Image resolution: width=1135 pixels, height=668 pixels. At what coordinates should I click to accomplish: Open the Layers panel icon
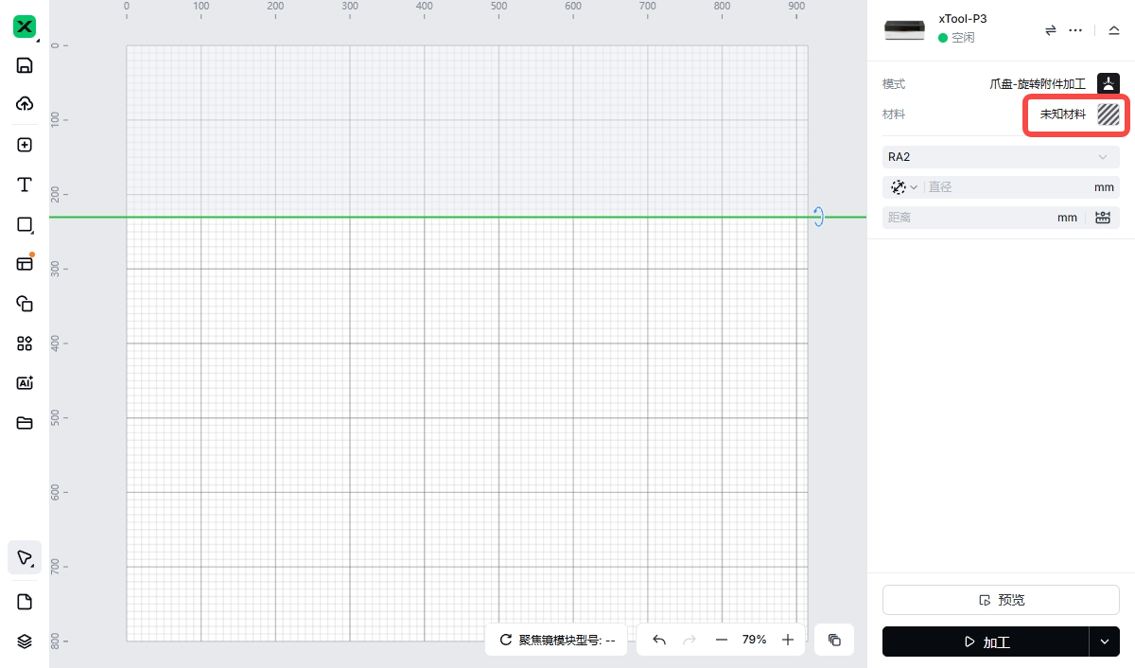point(25,642)
